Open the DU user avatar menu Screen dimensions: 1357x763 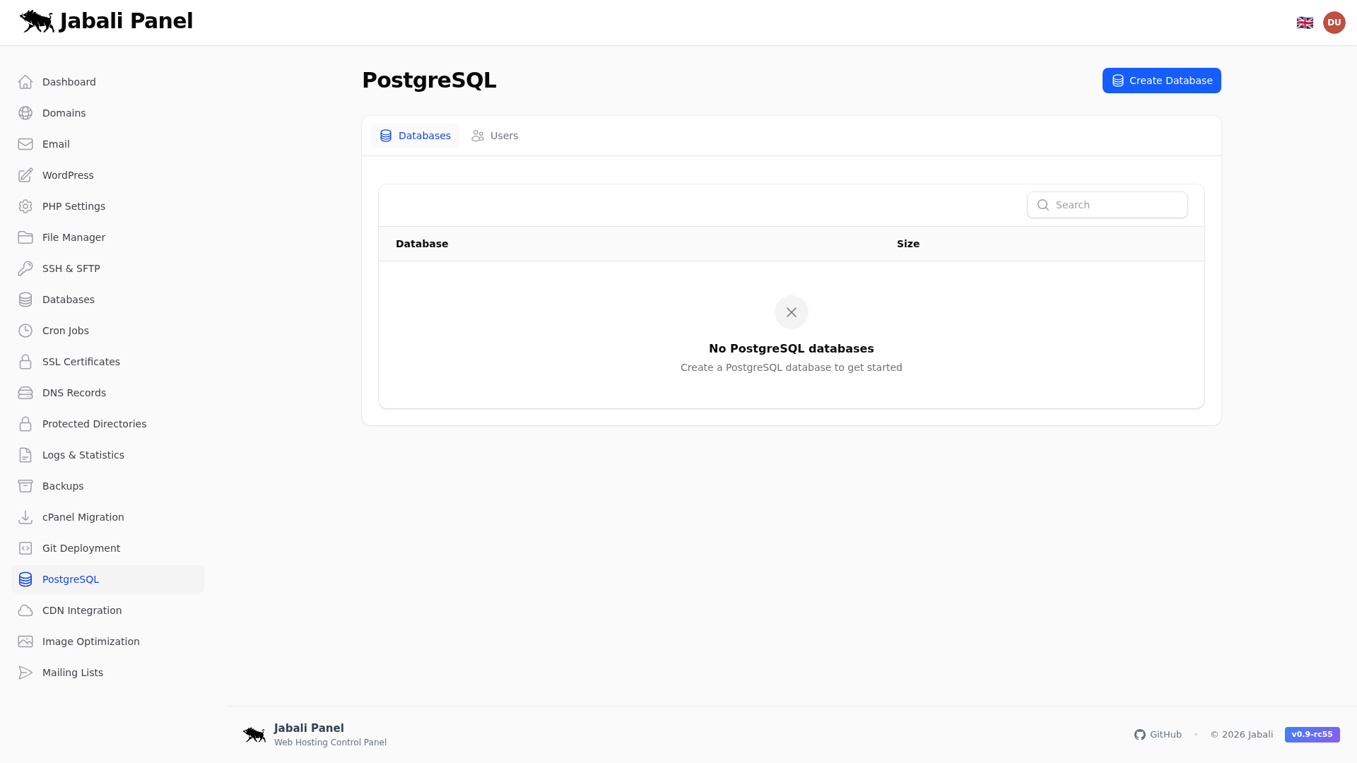(1334, 22)
